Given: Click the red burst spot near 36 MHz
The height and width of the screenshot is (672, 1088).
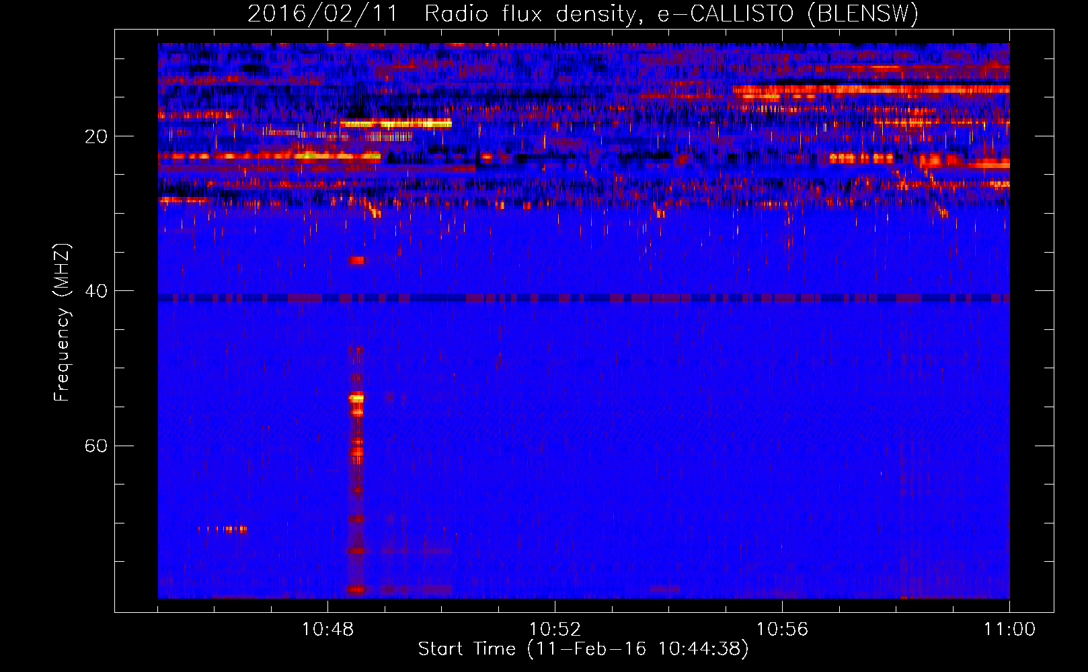Looking at the screenshot, I should coord(356,260).
